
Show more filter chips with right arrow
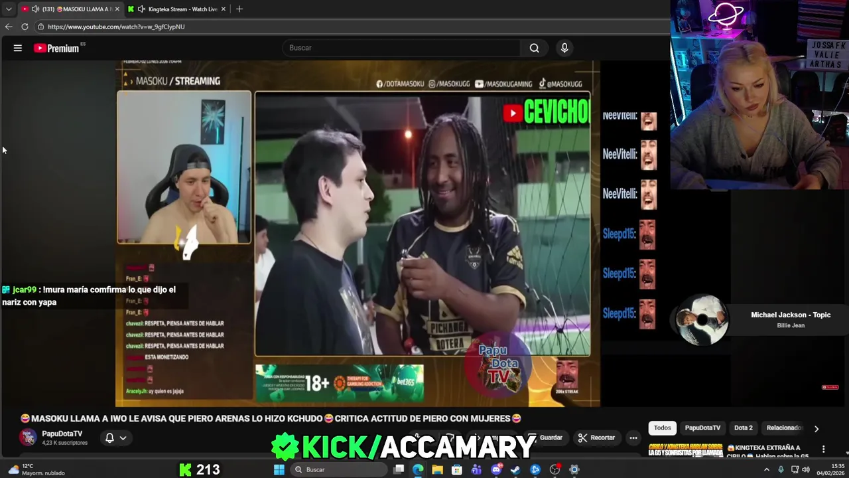click(816, 429)
